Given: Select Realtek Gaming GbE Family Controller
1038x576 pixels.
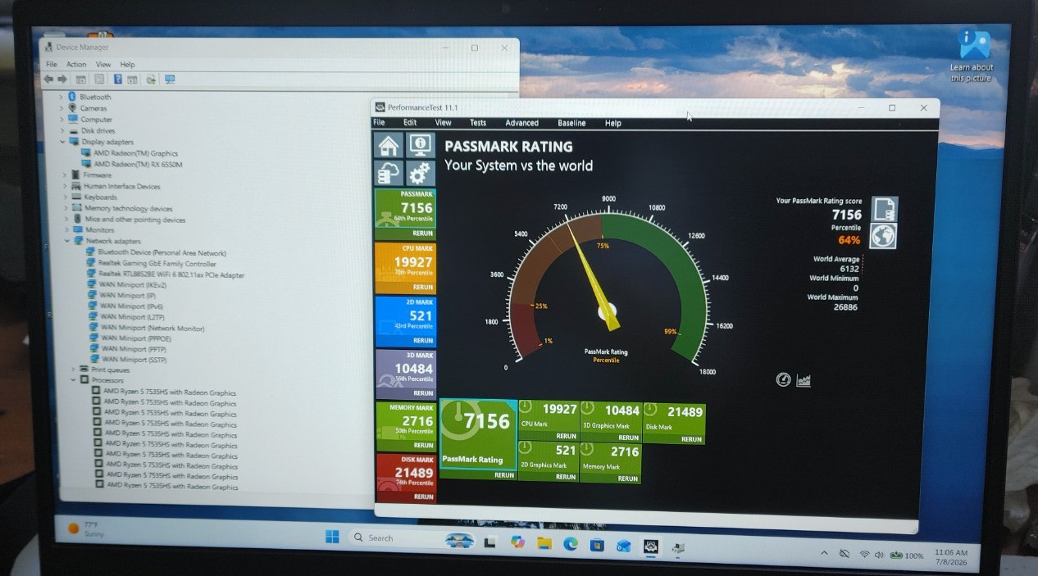Looking at the screenshot, I should 151,264.
